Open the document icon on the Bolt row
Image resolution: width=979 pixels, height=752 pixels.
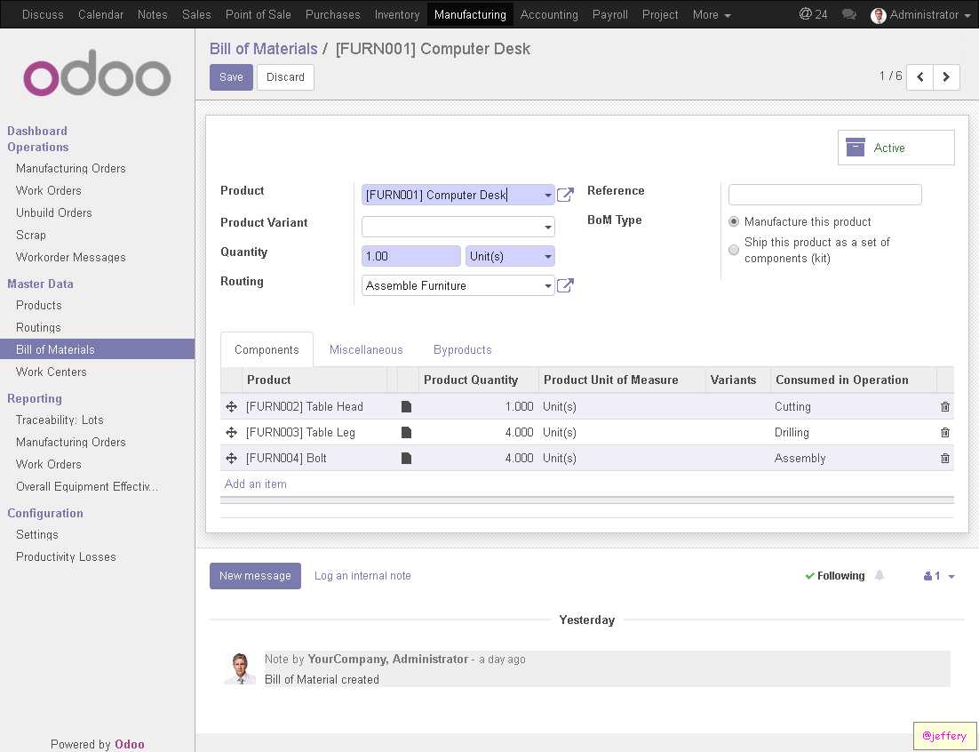click(406, 458)
